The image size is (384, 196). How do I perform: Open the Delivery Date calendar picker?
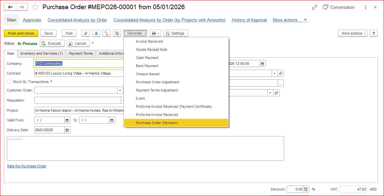[x=67, y=130]
